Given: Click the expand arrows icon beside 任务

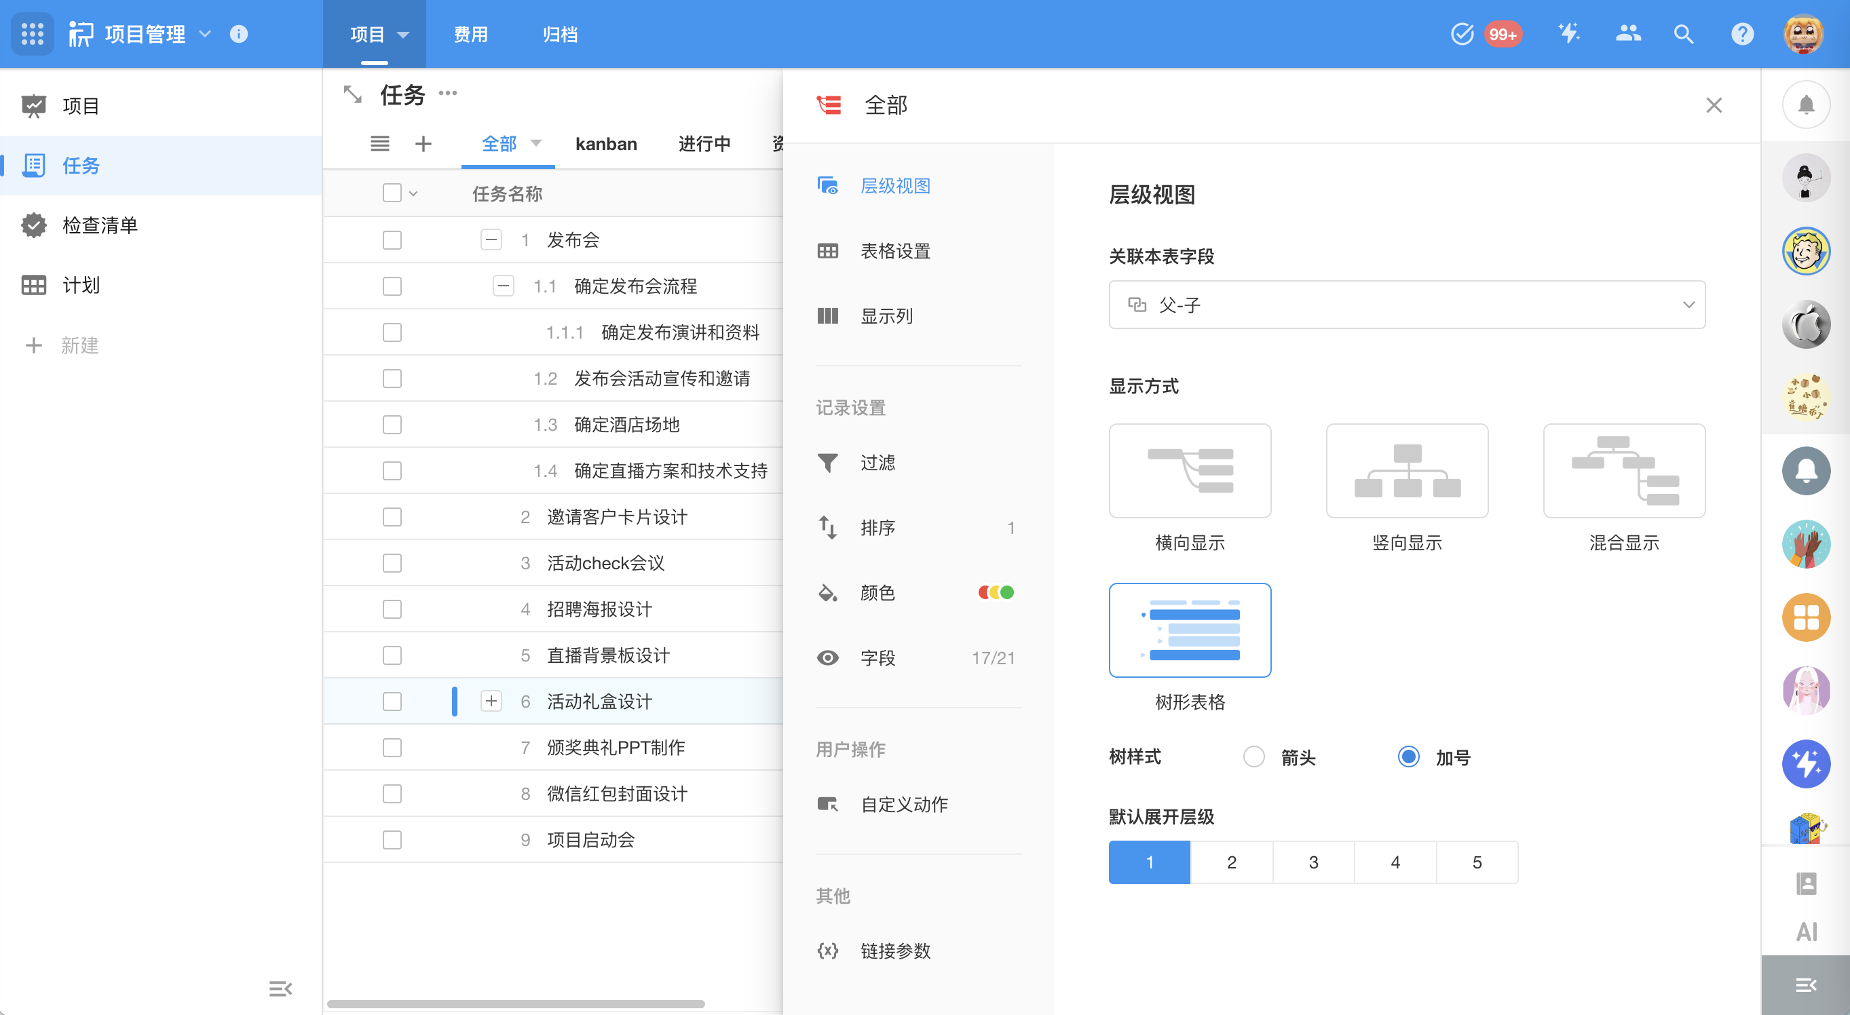Looking at the screenshot, I should point(352,94).
